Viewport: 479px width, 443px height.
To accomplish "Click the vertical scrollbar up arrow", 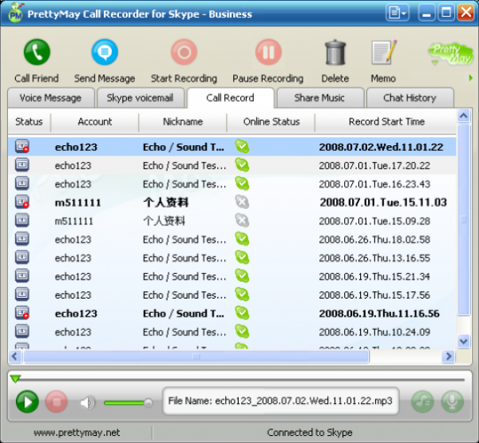I will pyautogui.click(x=464, y=116).
